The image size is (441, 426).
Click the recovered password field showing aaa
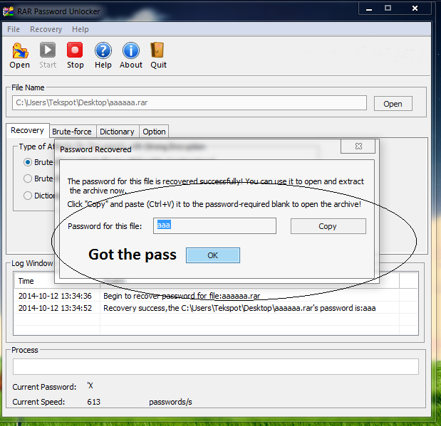(214, 225)
